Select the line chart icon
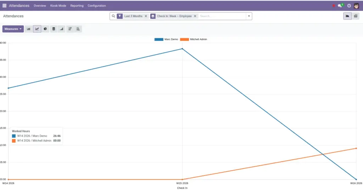 pyautogui.click(x=37, y=29)
